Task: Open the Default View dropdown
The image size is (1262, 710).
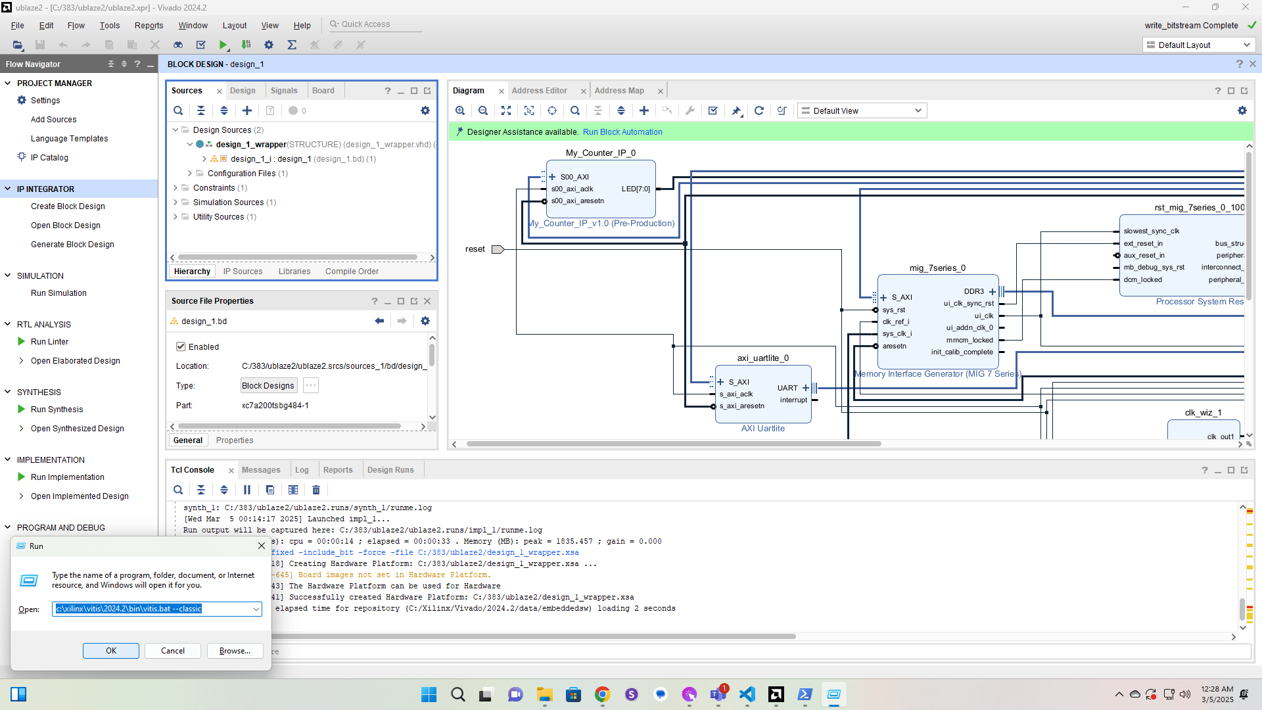Action: [862, 110]
